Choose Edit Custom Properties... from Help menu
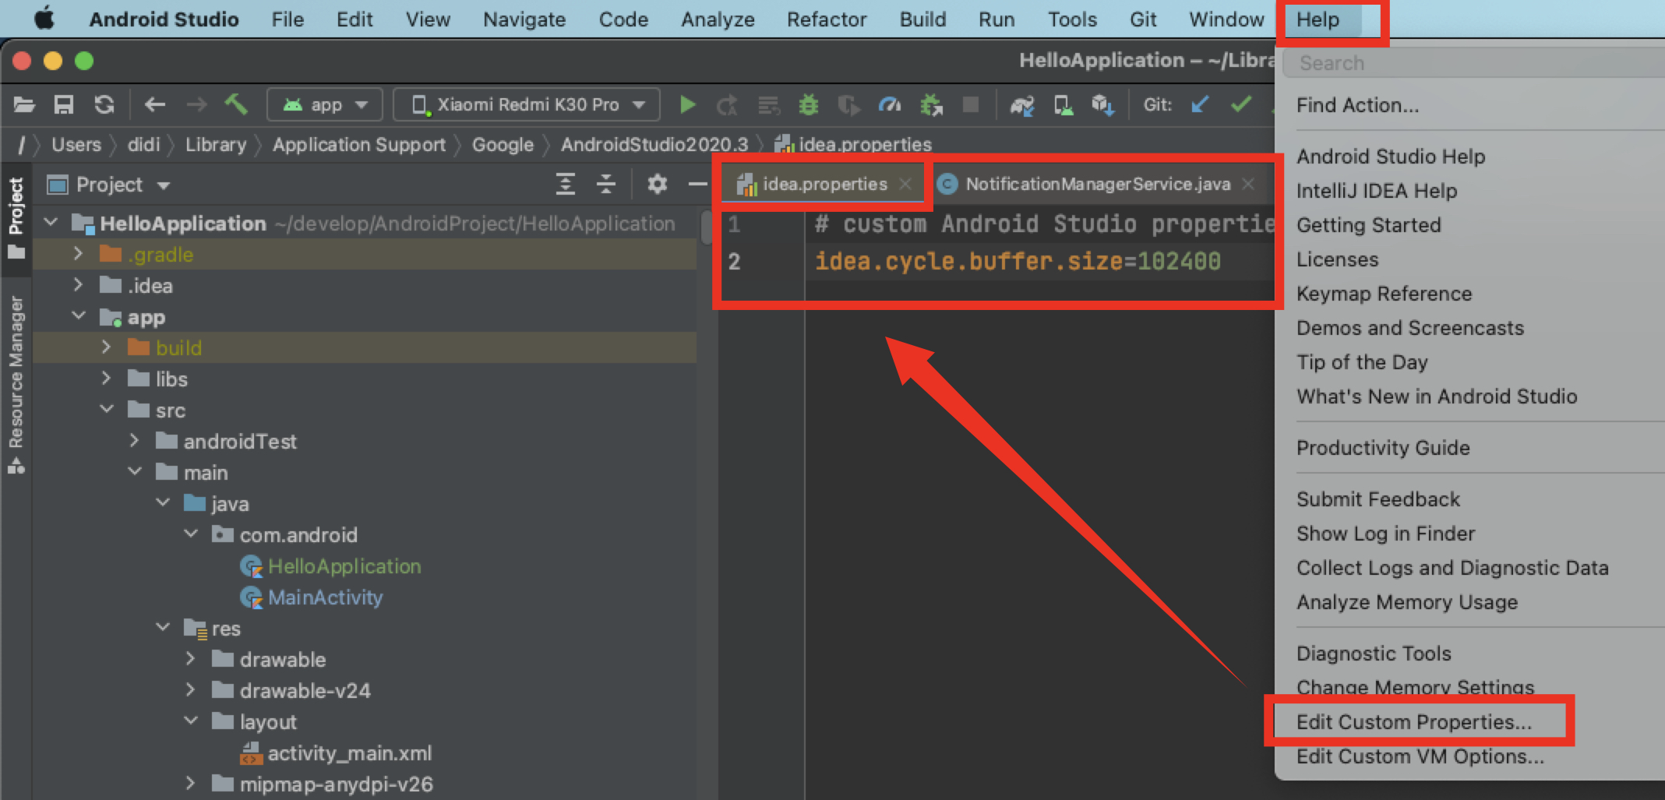1665x800 pixels. [x=1414, y=722]
